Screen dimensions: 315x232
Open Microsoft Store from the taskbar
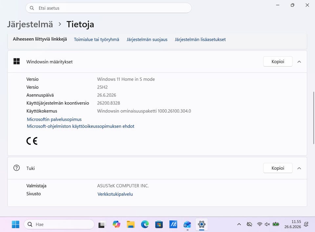pos(159,224)
